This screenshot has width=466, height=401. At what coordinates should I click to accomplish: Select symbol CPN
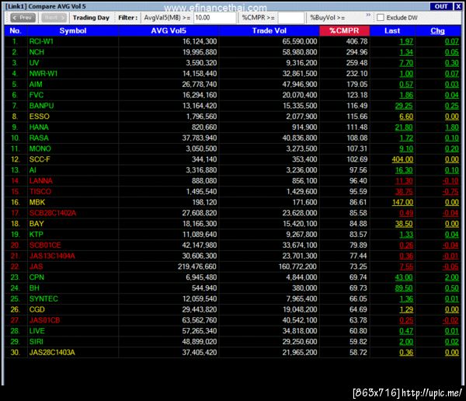(37, 277)
